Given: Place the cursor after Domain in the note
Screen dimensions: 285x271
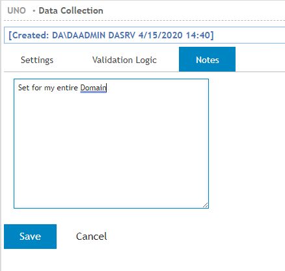Looking at the screenshot, I should [107, 88].
